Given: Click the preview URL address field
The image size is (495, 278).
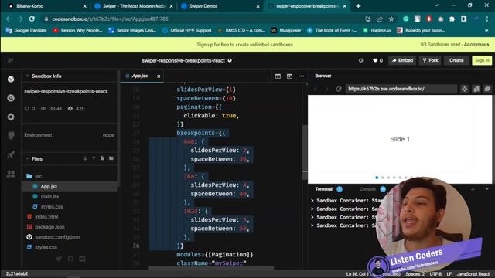Looking at the screenshot, I should point(401,89).
